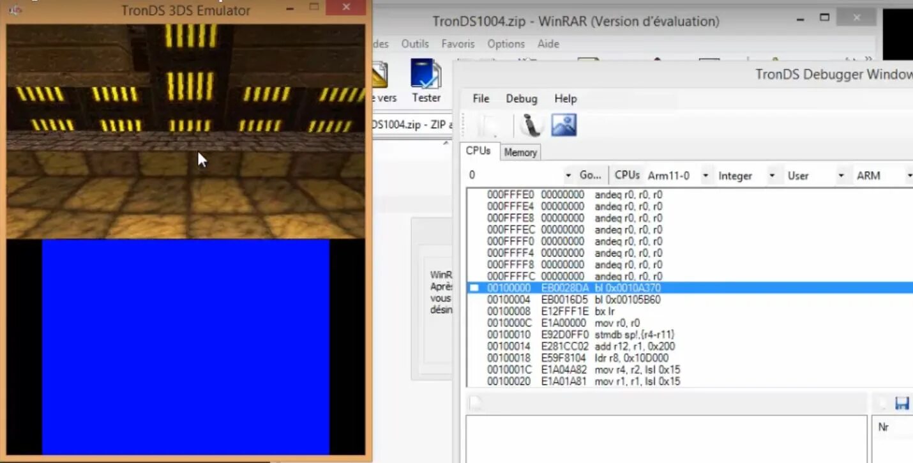Select the row at address 000FFFFC
This screenshot has height=463, width=913.
tap(690, 277)
